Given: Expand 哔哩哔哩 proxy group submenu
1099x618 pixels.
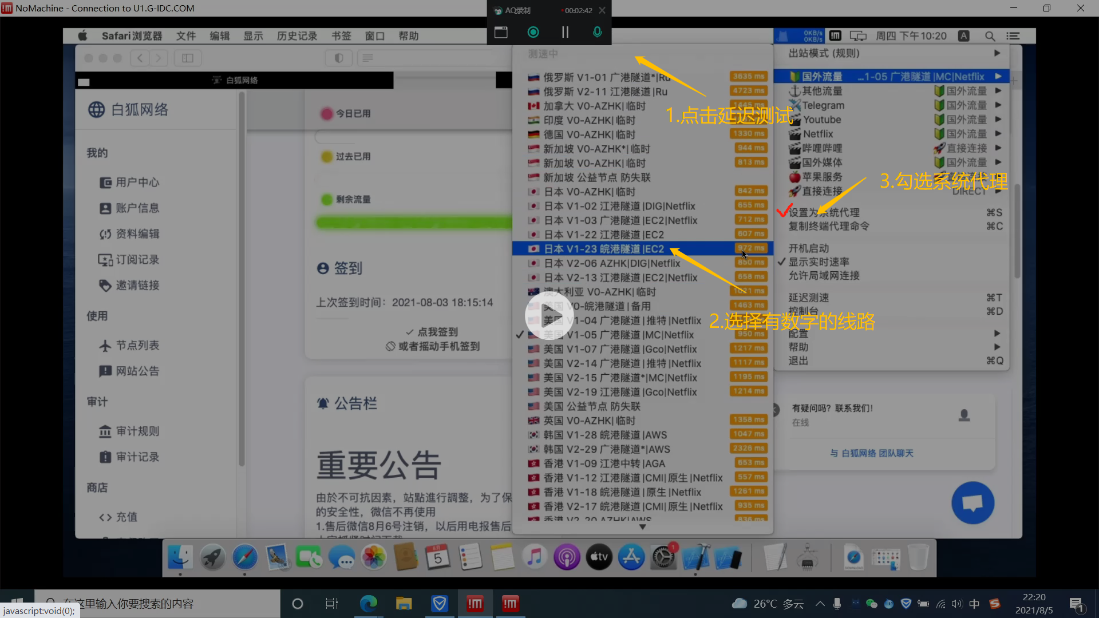Looking at the screenshot, I should point(891,148).
